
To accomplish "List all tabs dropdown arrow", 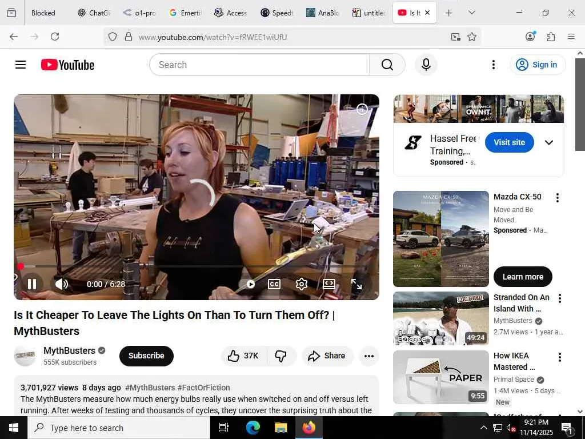I will [471, 13].
